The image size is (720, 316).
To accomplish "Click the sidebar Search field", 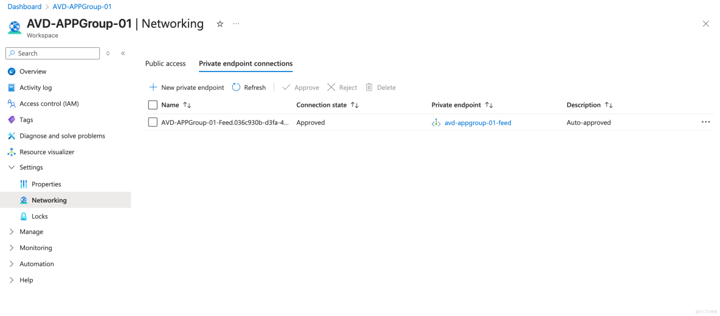I will tap(52, 53).
